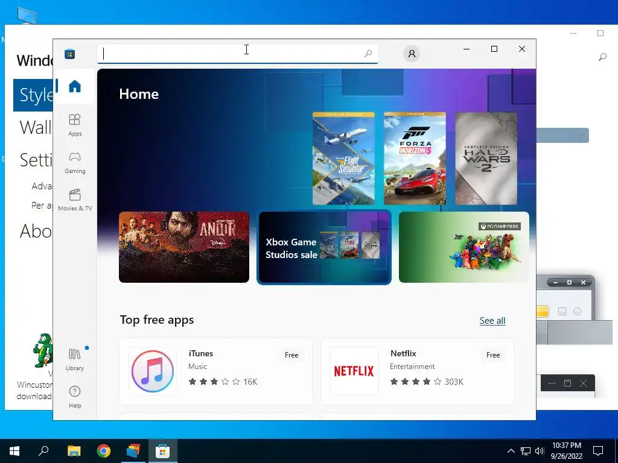This screenshot has width=618, height=463.
Task: Click the iTunes app title
Action: pos(200,353)
